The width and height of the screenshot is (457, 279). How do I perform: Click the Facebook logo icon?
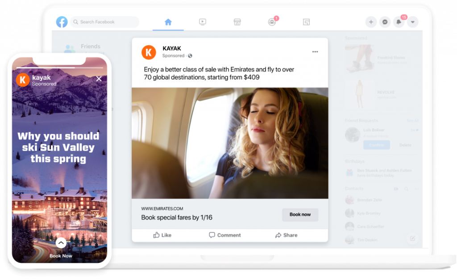tap(62, 22)
